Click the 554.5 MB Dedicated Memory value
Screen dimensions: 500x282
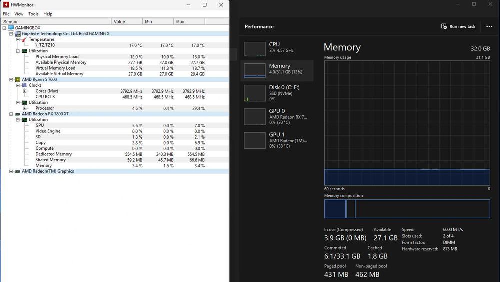[133, 154]
